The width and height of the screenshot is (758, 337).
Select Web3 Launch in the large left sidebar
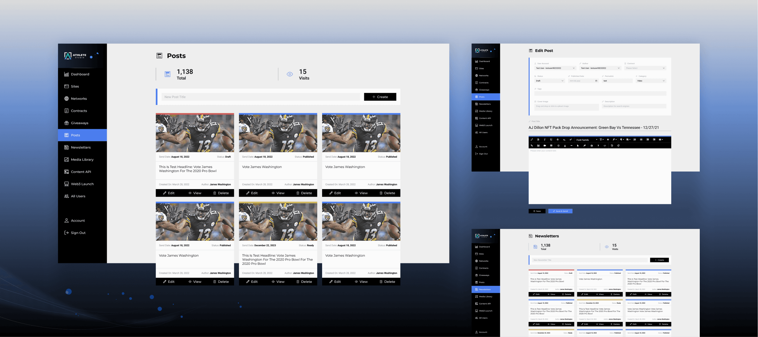coord(82,184)
